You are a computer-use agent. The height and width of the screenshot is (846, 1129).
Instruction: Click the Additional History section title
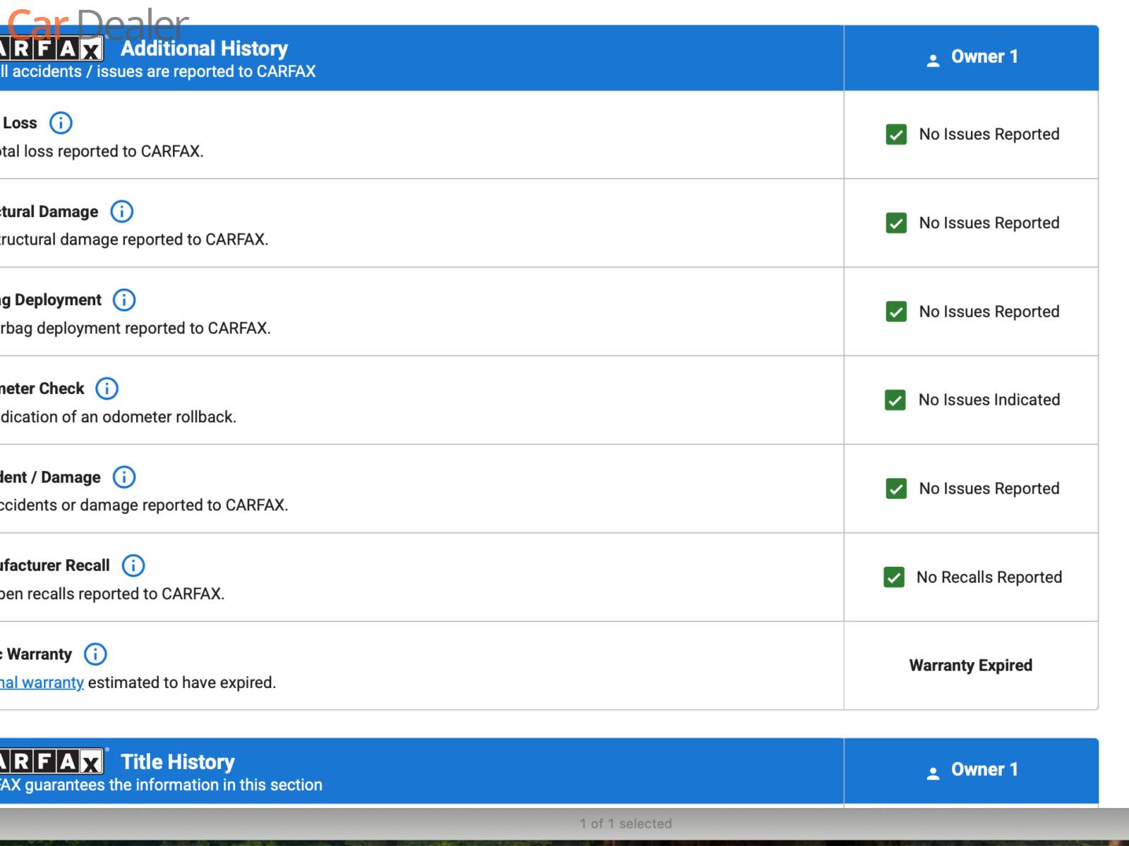(204, 49)
